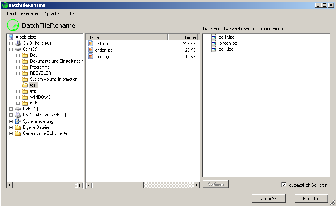Click the Gemeinsame Dokumente folder icon

(18, 134)
